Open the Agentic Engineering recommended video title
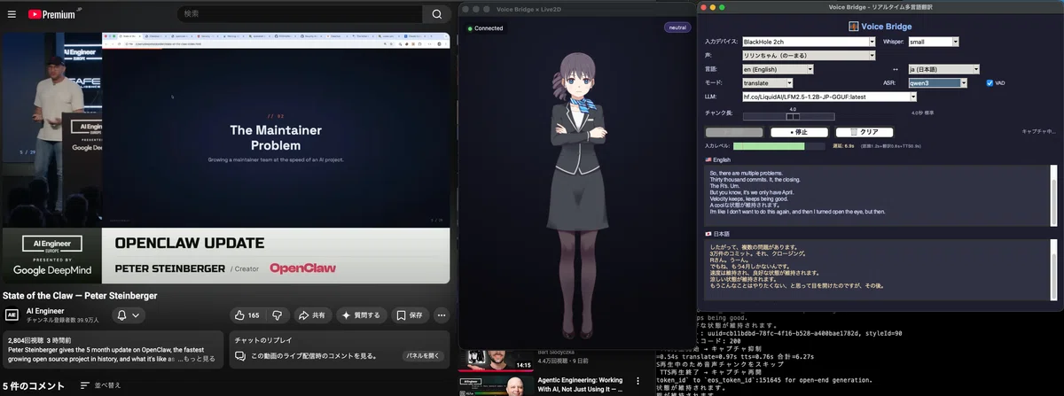This screenshot has height=396, width=1064. click(x=580, y=384)
